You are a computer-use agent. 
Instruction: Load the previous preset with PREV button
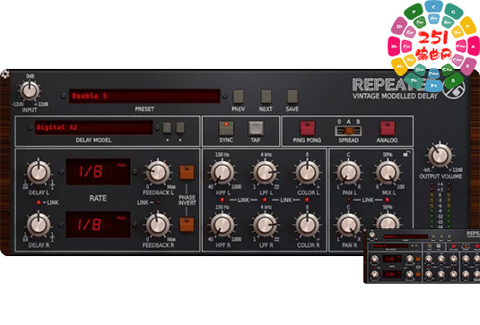coord(238,96)
